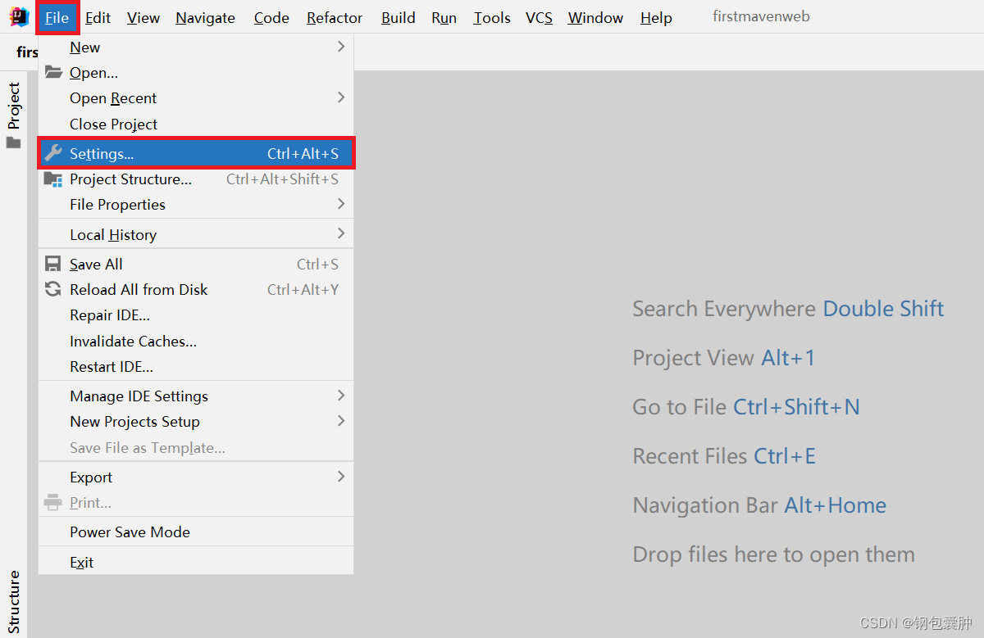Expand the Export submenu arrow

(x=341, y=477)
